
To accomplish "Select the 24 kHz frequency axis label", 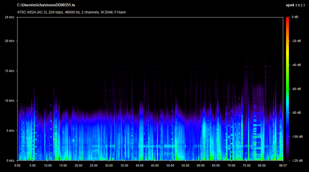I will click(9, 17).
